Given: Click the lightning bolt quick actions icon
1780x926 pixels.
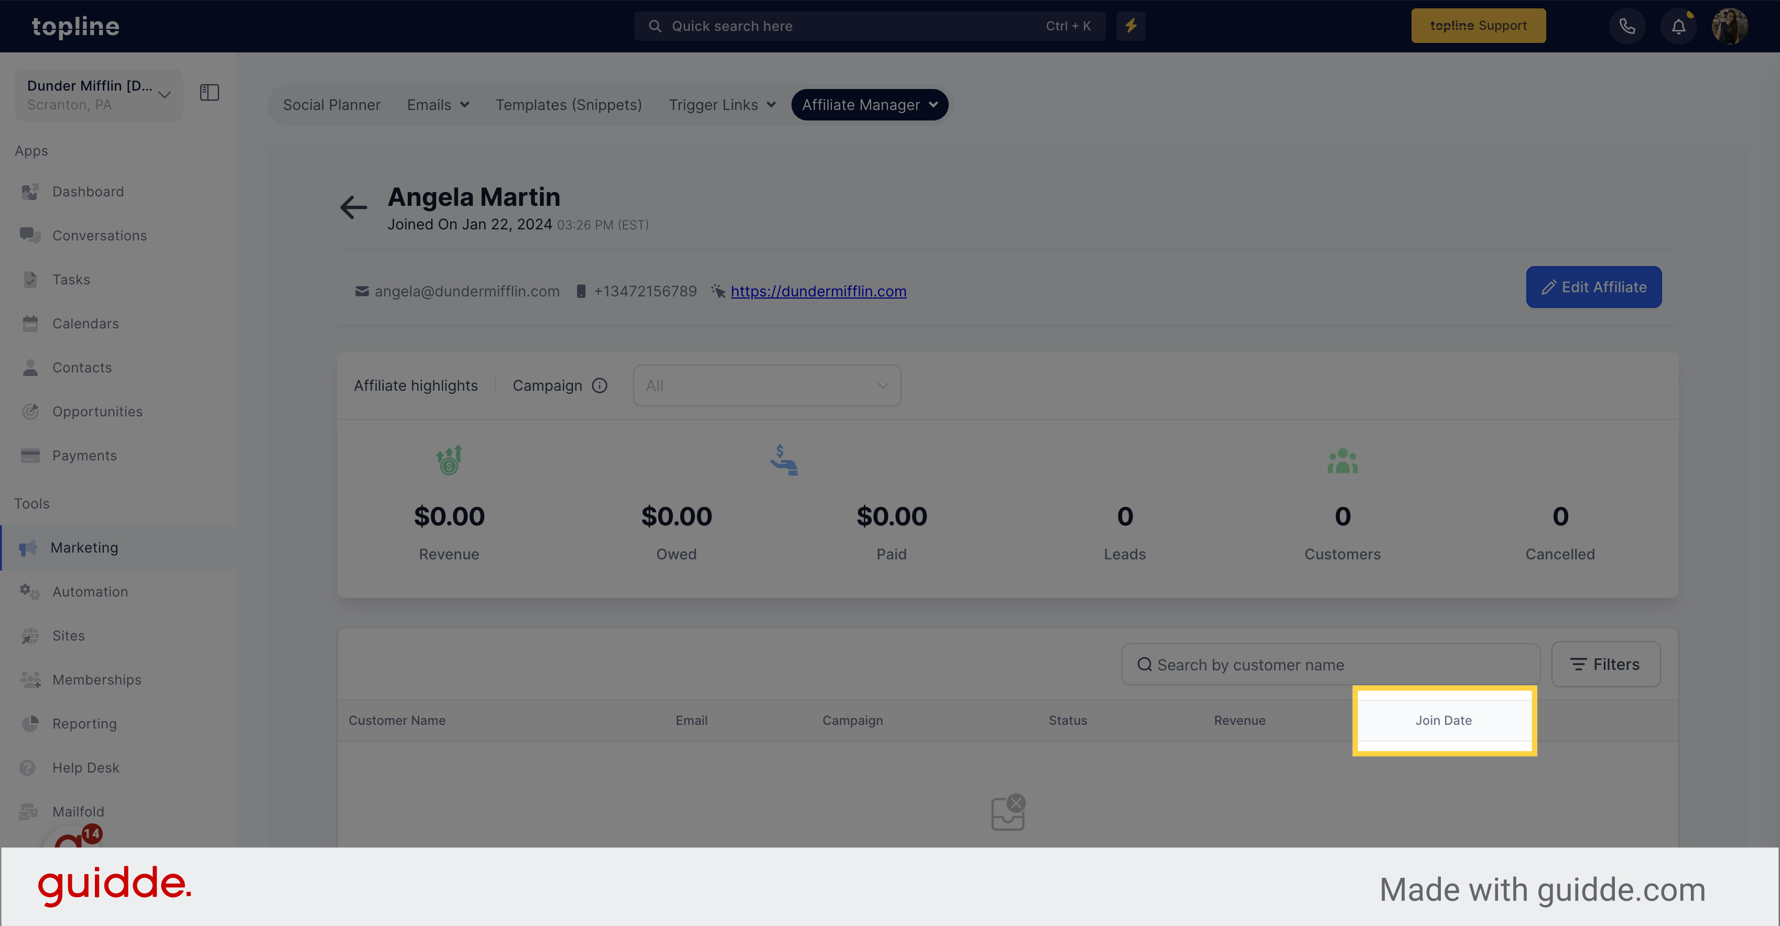Looking at the screenshot, I should pyautogui.click(x=1131, y=26).
